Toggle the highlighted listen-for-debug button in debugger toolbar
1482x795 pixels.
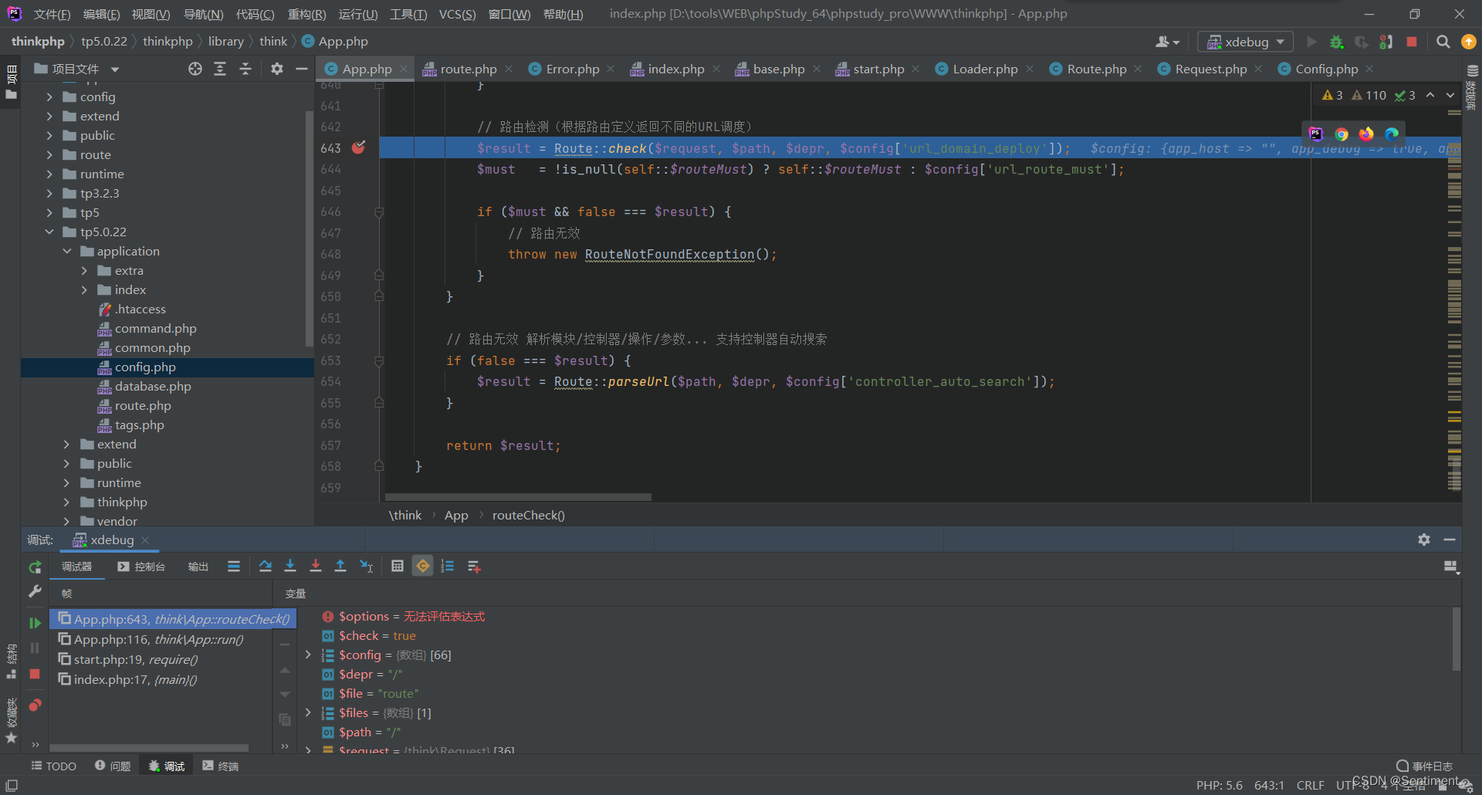click(423, 567)
